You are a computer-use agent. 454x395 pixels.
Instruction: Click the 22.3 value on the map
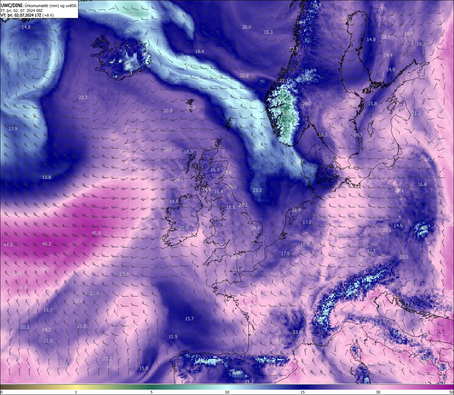(x=94, y=293)
